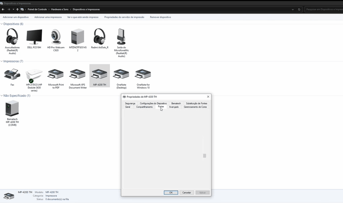Expand chevron after Hardware e Sons breadcrumb
343x203 pixels.
[x=70, y=9]
